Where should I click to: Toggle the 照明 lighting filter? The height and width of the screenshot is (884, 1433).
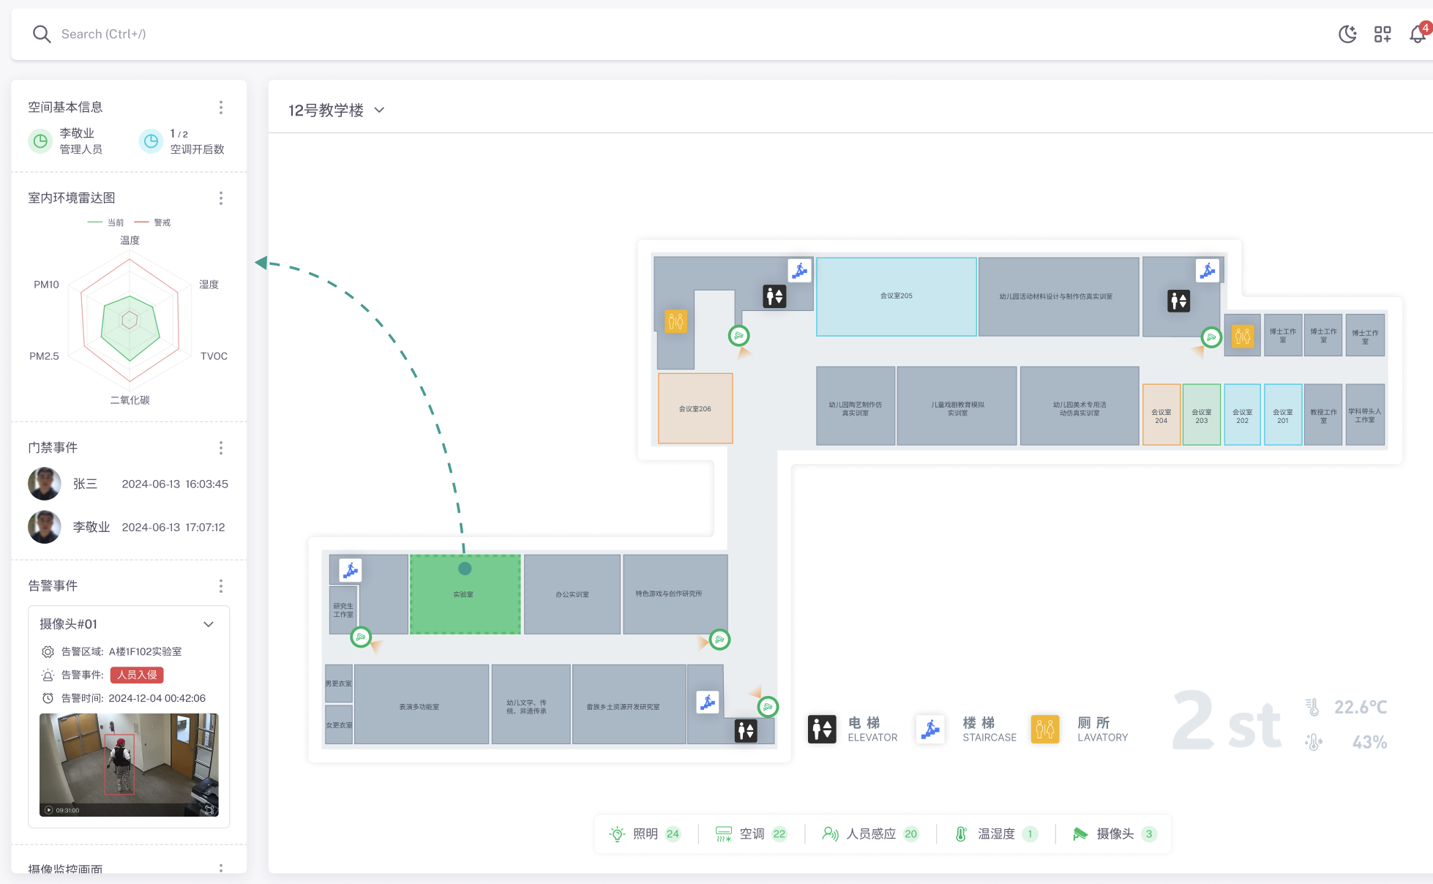point(645,834)
